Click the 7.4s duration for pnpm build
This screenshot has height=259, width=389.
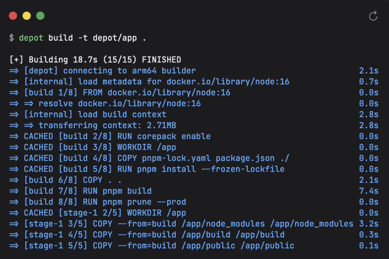[368, 191]
